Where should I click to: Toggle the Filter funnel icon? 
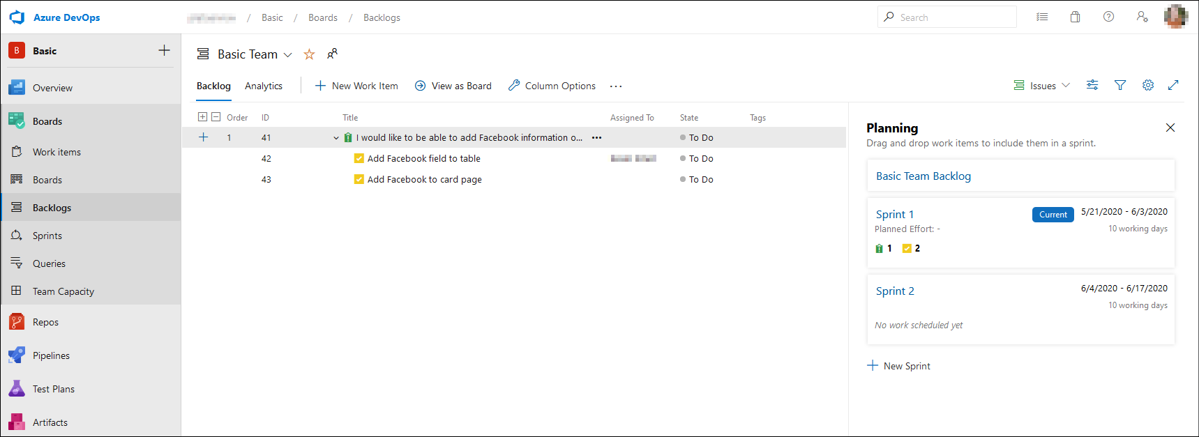click(1120, 85)
